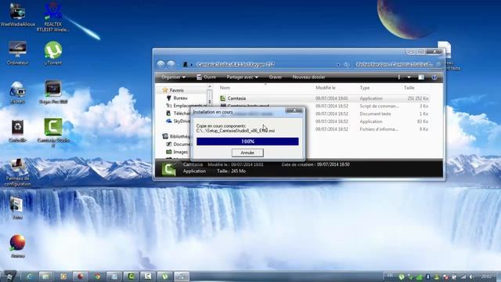Open the Partager avec dropdown

click(243, 77)
